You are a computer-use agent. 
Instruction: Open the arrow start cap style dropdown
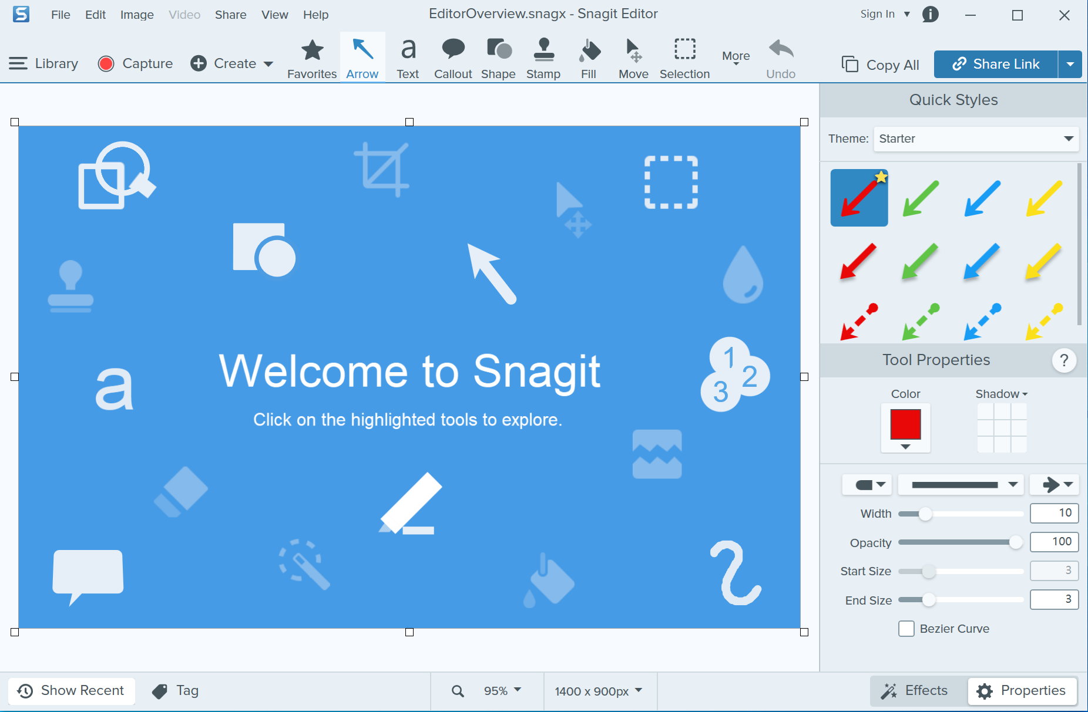coord(868,485)
